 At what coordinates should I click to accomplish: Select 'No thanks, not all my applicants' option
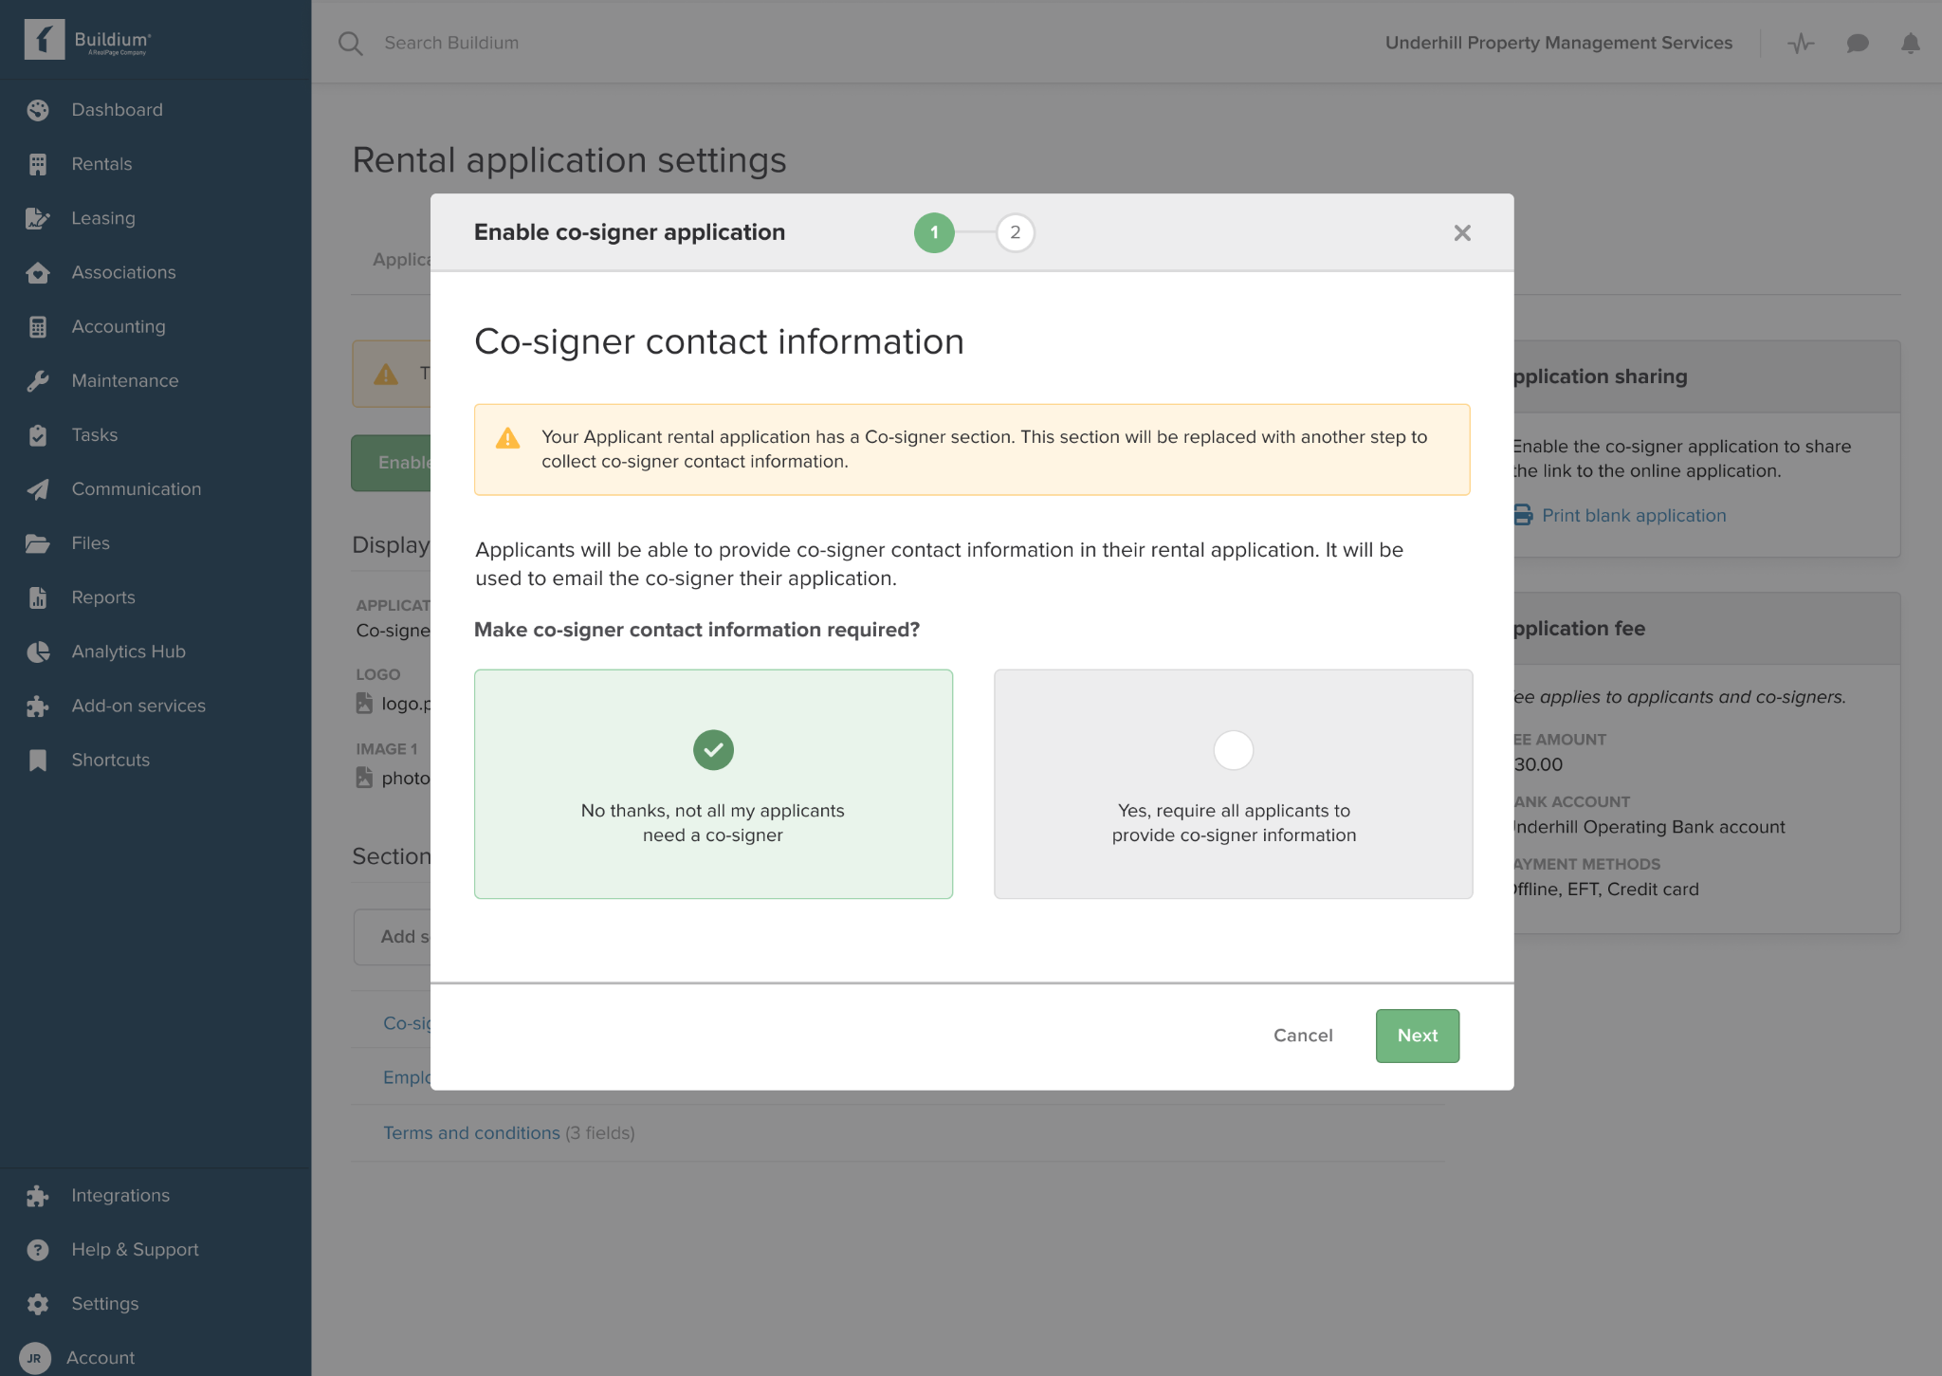713,784
